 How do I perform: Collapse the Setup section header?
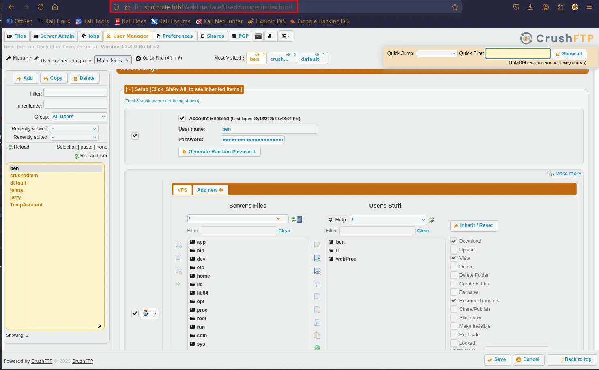tap(184, 89)
